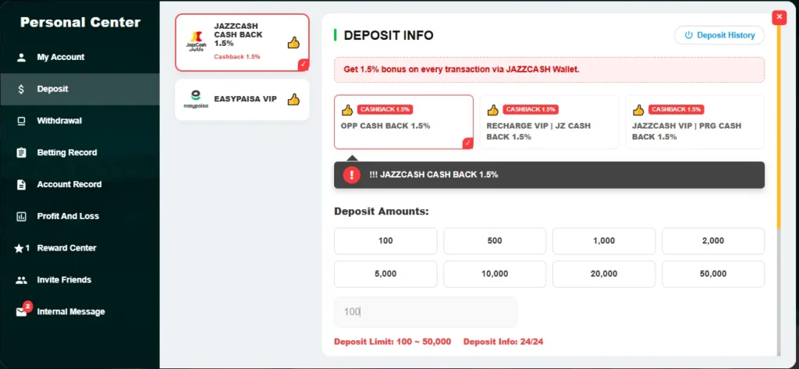Select EASYPAISA VIP payment method
This screenshot has width=799, height=369.
[x=242, y=99]
